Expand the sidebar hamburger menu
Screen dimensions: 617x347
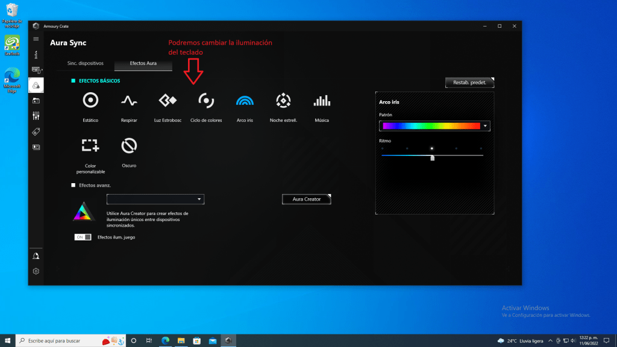click(x=36, y=39)
